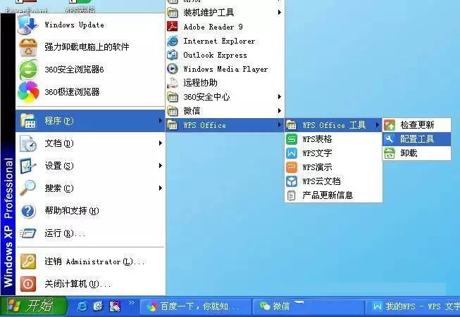The height and width of the screenshot is (317, 460).
Task: Click the 注销 Administrator key icon
Action: (x=28, y=261)
